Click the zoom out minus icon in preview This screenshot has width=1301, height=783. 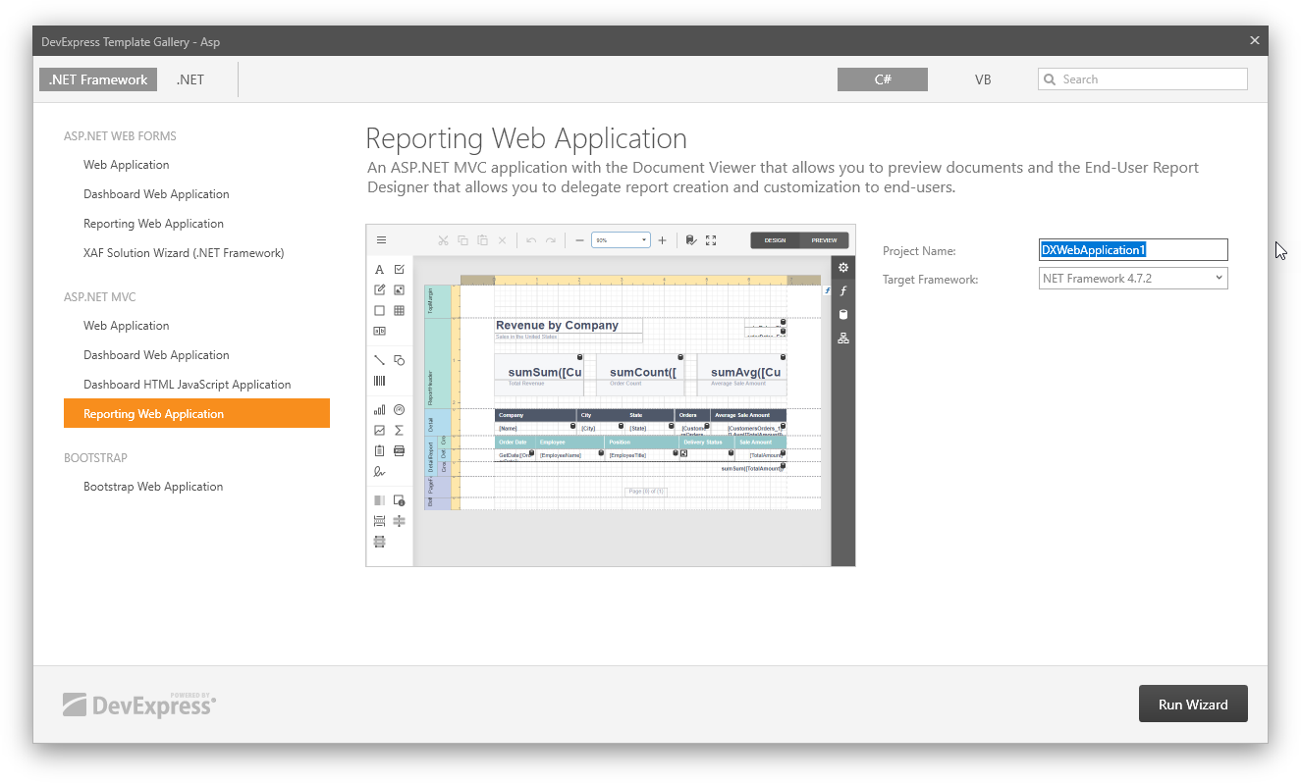click(x=579, y=240)
